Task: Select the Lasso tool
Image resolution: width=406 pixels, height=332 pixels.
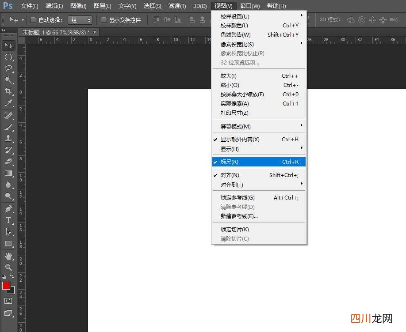Action: 8,68
